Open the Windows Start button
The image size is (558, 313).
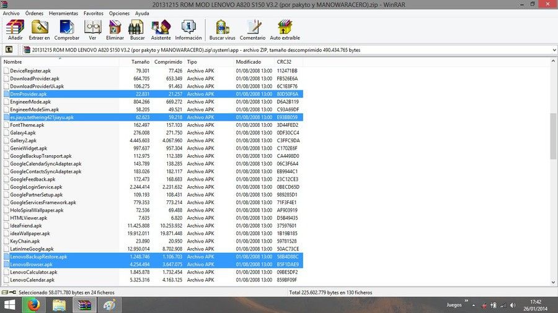pyautogui.click(x=9, y=305)
